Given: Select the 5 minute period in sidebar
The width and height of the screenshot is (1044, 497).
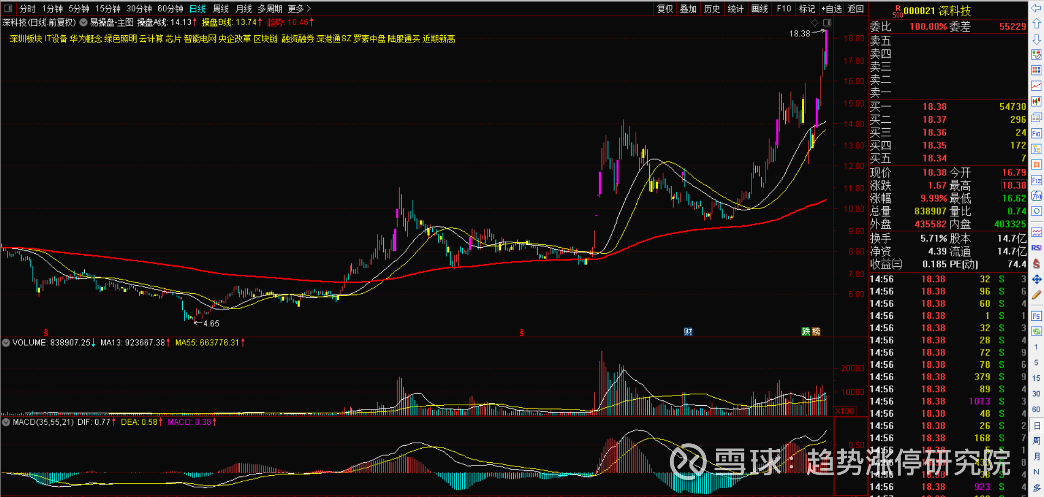Looking at the screenshot, I should [1036, 362].
